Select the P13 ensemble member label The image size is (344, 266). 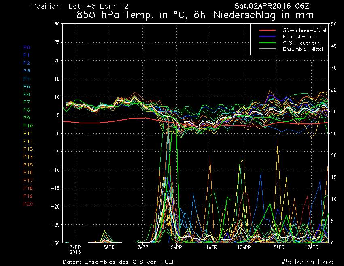28,149
